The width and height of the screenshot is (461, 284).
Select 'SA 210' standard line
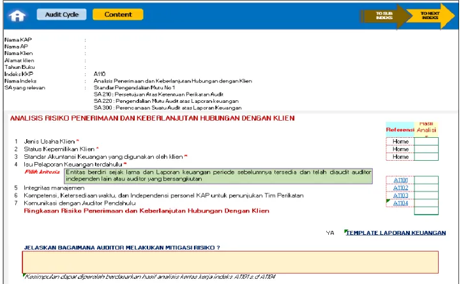pyautogui.click(x=158, y=94)
